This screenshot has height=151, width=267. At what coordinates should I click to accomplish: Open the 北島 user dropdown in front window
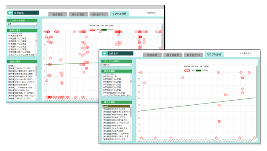(117, 65)
